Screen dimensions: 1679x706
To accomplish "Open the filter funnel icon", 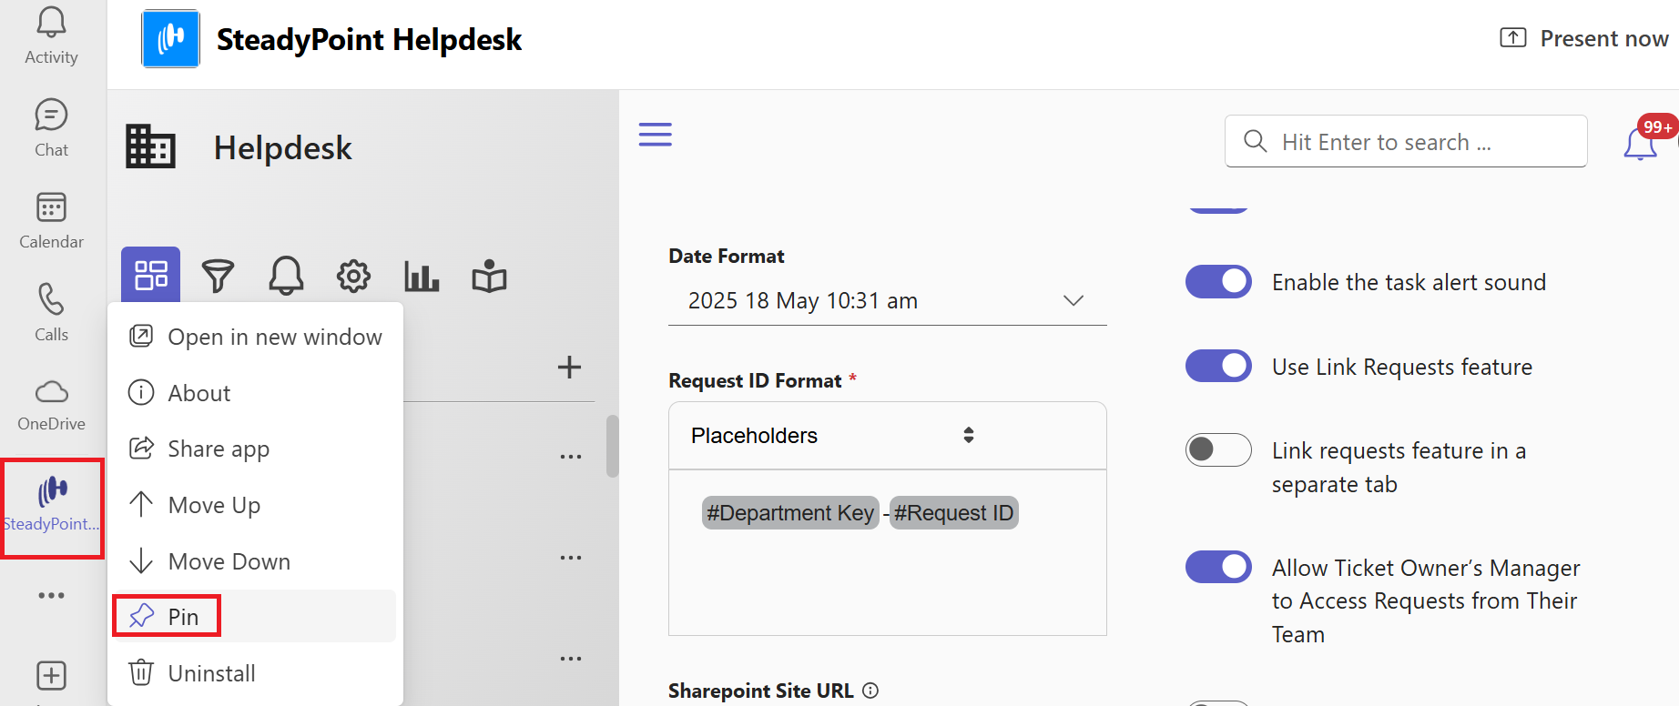I will coord(218,276).
